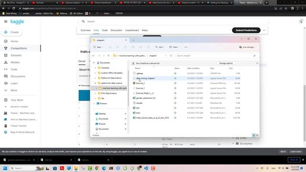
Task: Go up one folder in File Explorer
Action: (x=109, y=56)
